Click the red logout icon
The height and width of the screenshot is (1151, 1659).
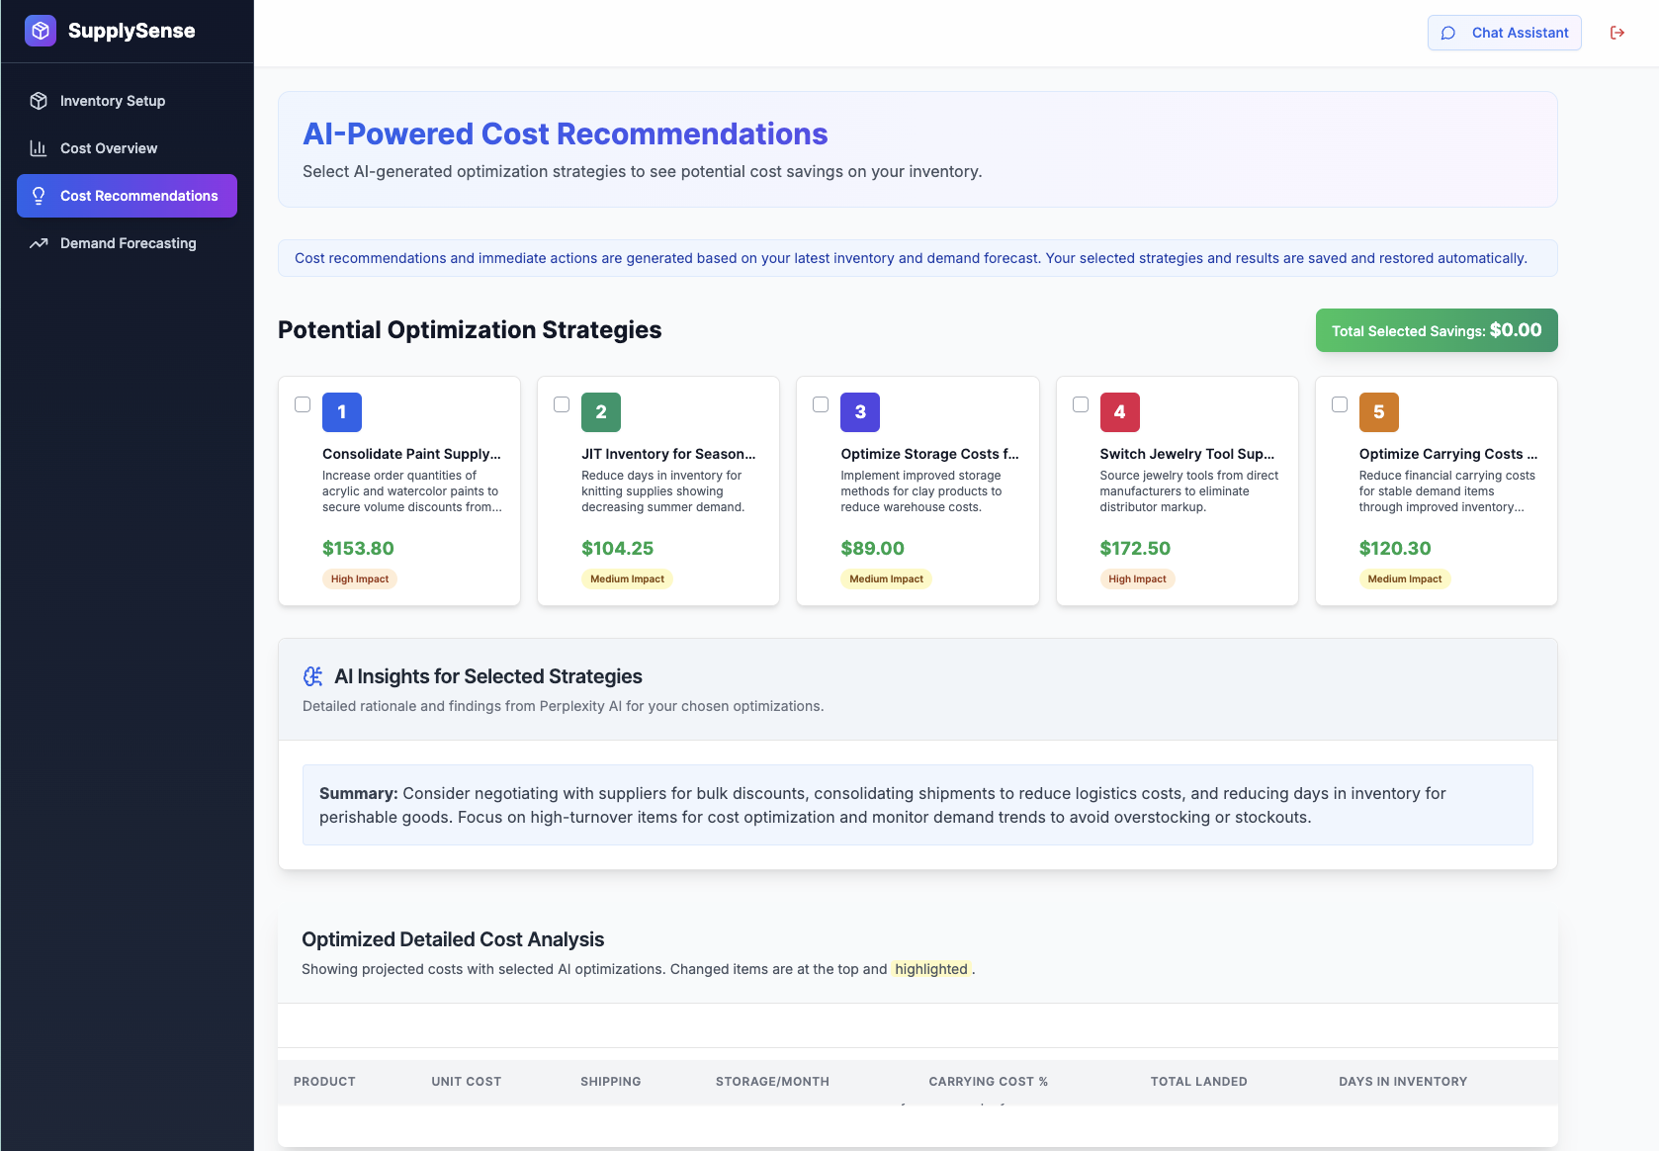click(x=1617, y=33)
